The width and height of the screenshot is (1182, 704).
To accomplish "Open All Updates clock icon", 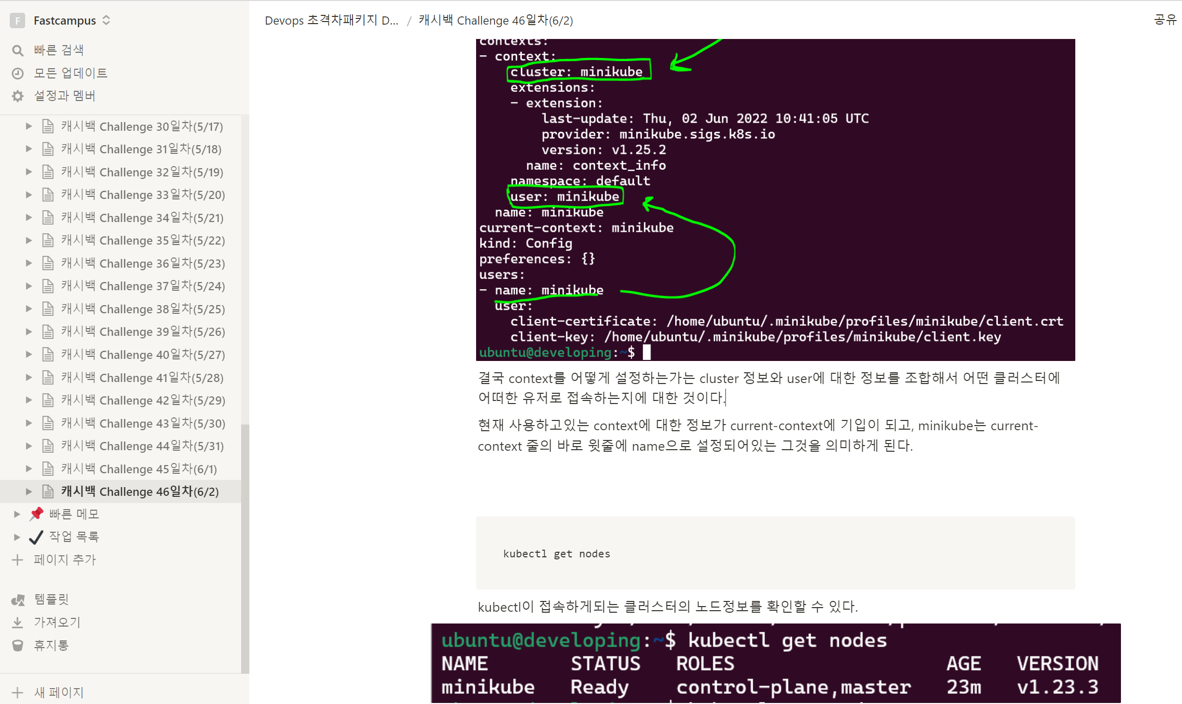I will click(17, 73).
